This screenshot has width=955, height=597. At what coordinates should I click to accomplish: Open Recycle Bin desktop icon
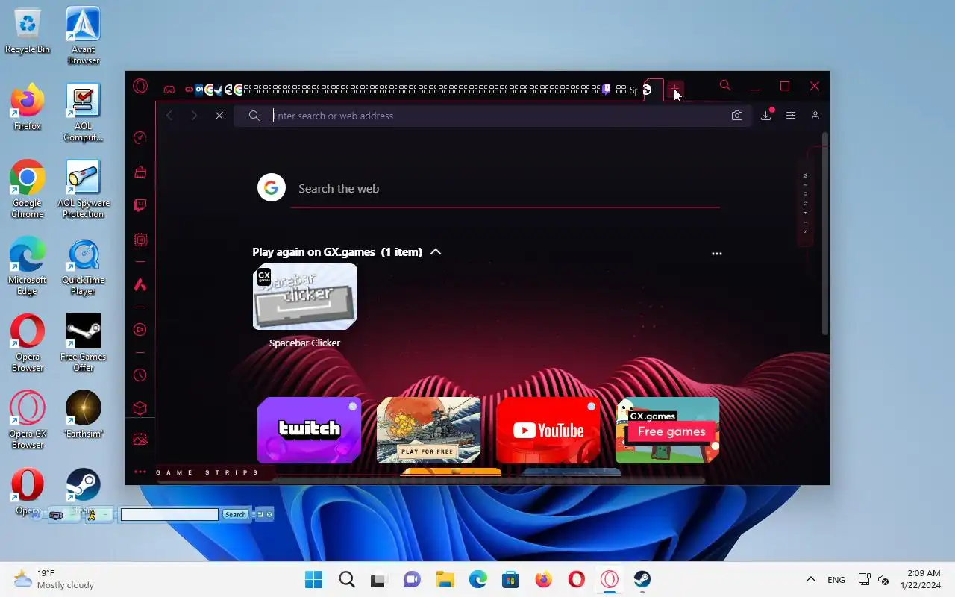(x=28, y=31)
